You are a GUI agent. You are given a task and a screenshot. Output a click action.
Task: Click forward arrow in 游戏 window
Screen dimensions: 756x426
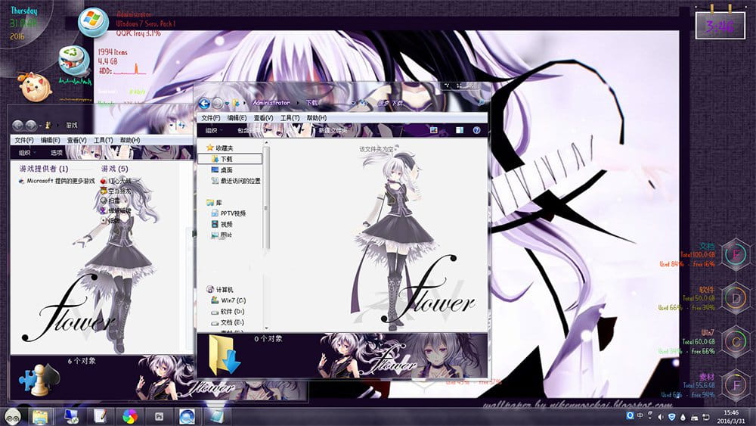point(31,126)
